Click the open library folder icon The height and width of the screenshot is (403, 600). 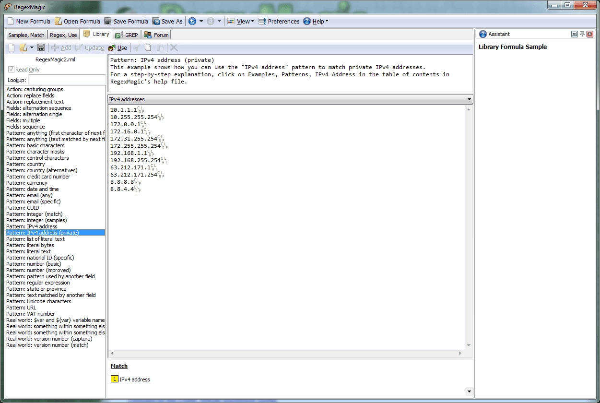point(23,47)
